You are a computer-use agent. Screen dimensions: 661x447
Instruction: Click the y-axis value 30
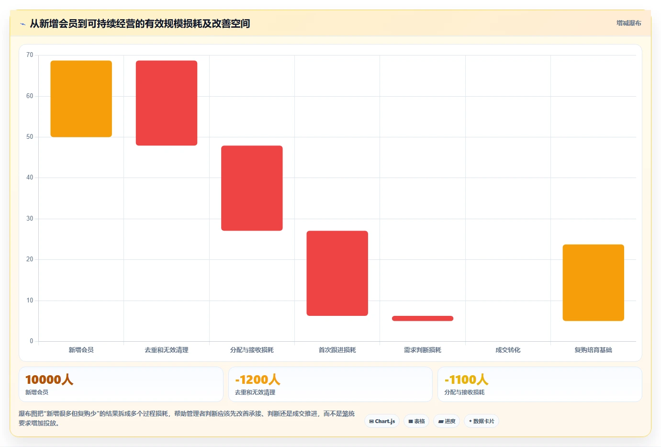(x=30, y=219)
